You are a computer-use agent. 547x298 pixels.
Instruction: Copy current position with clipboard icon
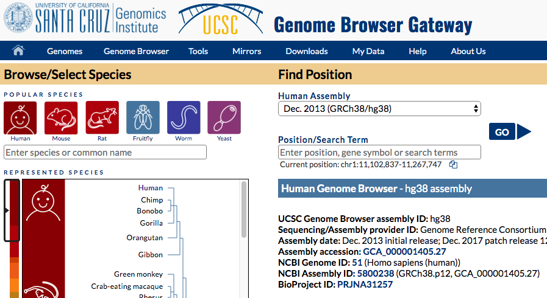coord(453,164)
